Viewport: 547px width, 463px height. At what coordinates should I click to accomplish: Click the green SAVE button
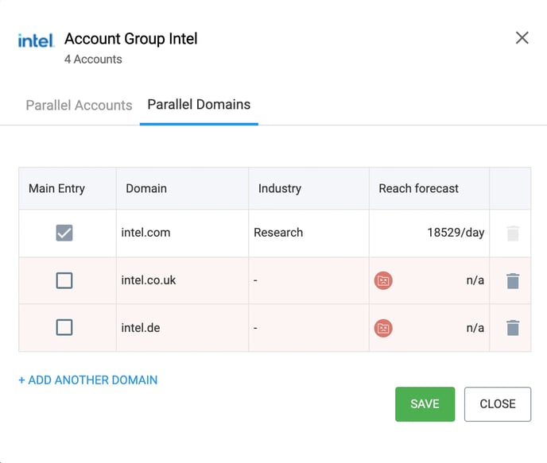coord(425,404)
